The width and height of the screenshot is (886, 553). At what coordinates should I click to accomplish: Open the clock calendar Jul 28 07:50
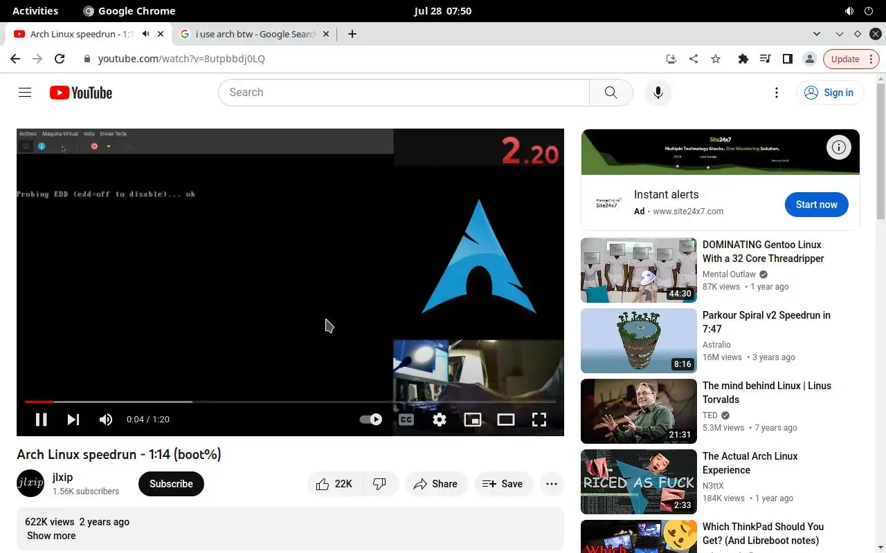(x=443, y=11)
